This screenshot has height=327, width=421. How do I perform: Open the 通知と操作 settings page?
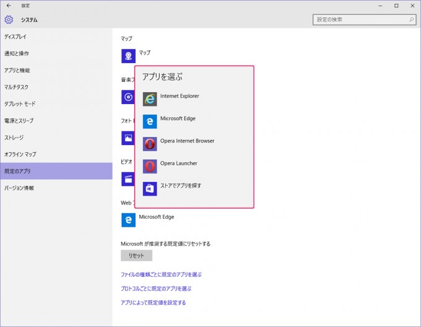click(56, 53)
